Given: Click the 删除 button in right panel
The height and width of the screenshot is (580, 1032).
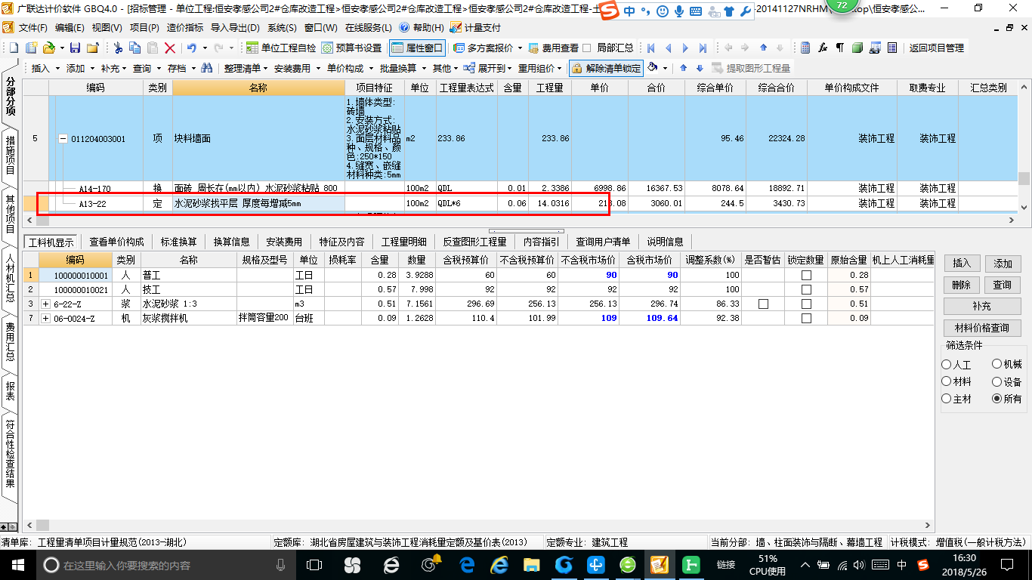Looking at the screenshot, I should click(x=962, y=285).
